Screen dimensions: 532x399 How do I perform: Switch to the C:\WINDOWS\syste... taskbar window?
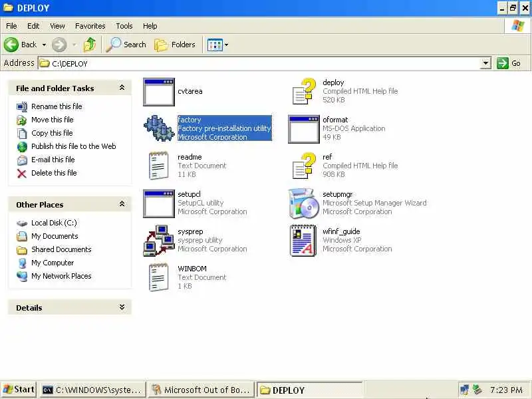(x=92, y=390)
